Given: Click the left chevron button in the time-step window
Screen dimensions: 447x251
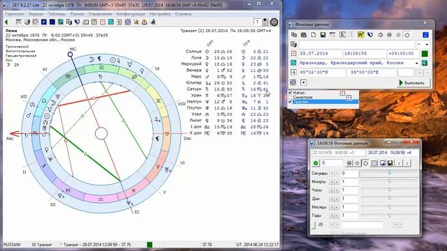Looking at the screenshot, I should pos(399,163).
